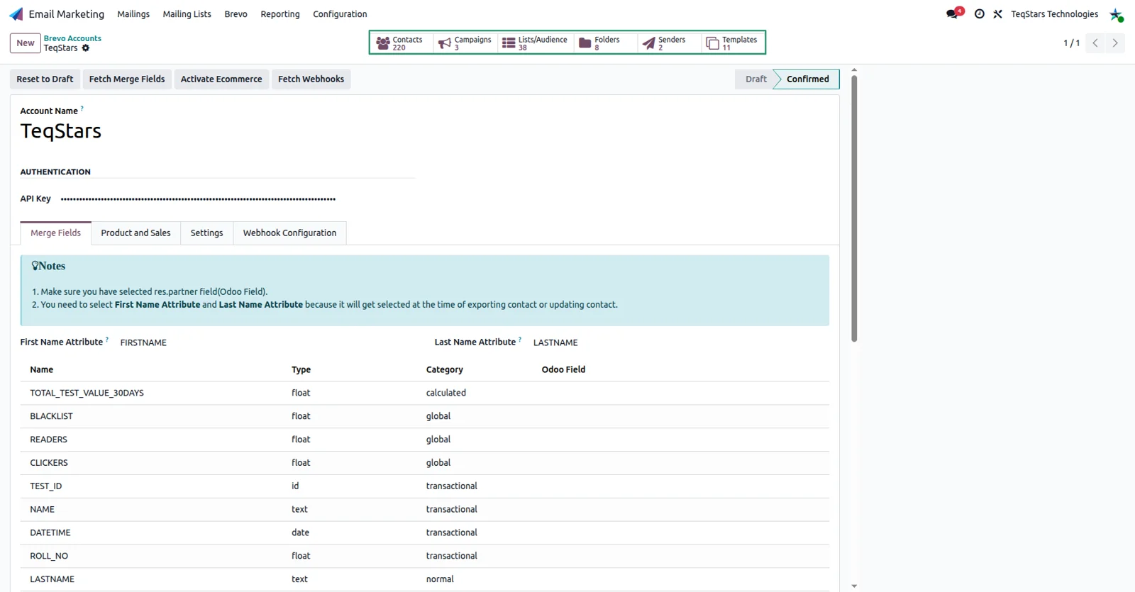
Task: Sort by the Type column header
Action: [x=301, y=369]
